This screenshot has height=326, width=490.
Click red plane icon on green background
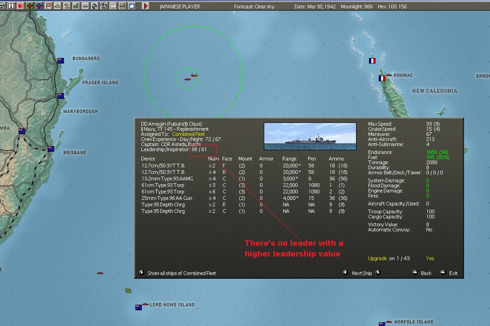coord(30,6)
